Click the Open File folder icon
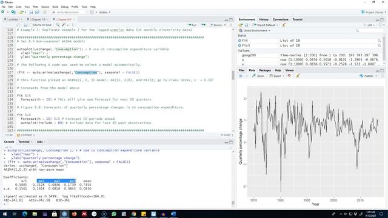Image resolution: width=388 pixels, height=218 pixels. point(22,12)
